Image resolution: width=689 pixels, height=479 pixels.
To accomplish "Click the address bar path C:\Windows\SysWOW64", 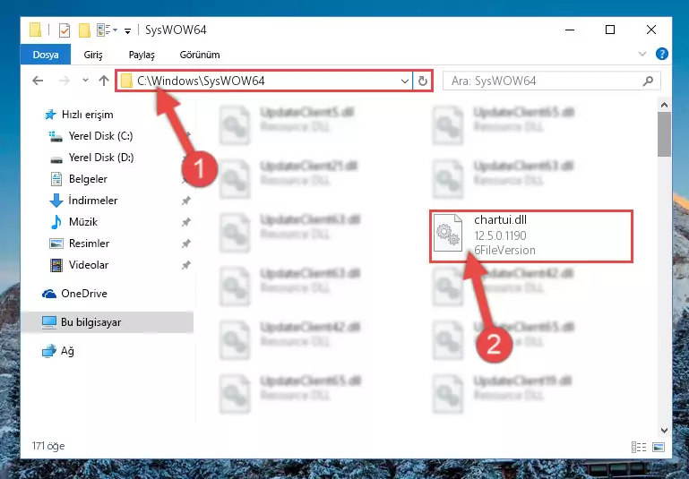I will point(201,81).
